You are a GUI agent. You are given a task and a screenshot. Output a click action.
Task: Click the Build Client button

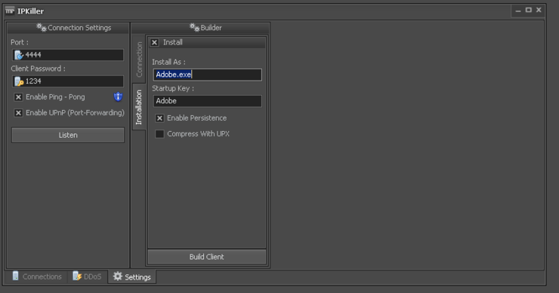click(x=207, y=257)
